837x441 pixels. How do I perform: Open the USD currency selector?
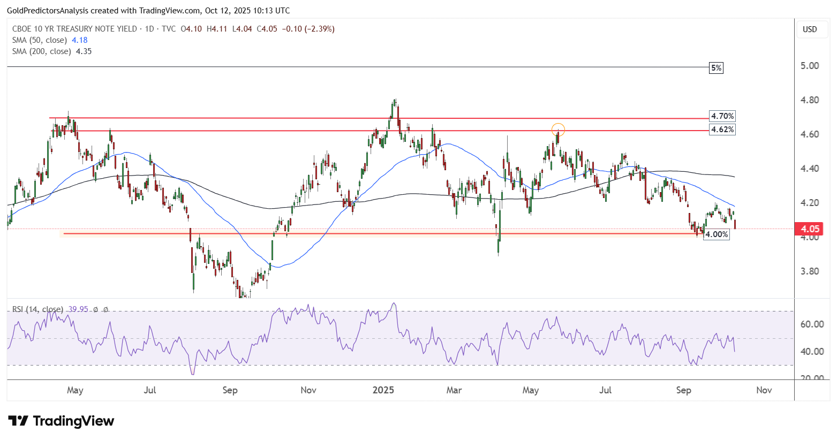click(x=810, y=29)
